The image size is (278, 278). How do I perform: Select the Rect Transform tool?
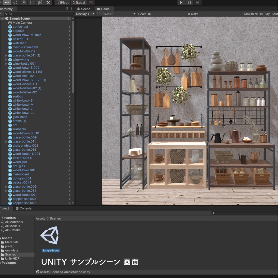click(x=32, y=2)
